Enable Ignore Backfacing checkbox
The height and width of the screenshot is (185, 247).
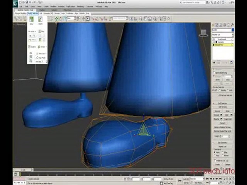tap(214, 73)
